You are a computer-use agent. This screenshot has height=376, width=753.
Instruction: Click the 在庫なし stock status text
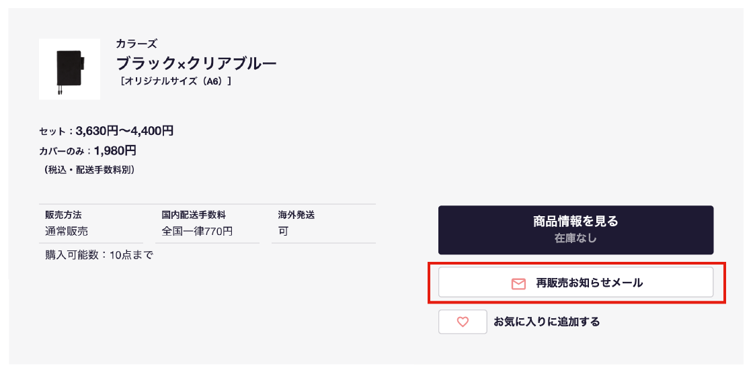(576, 238)
